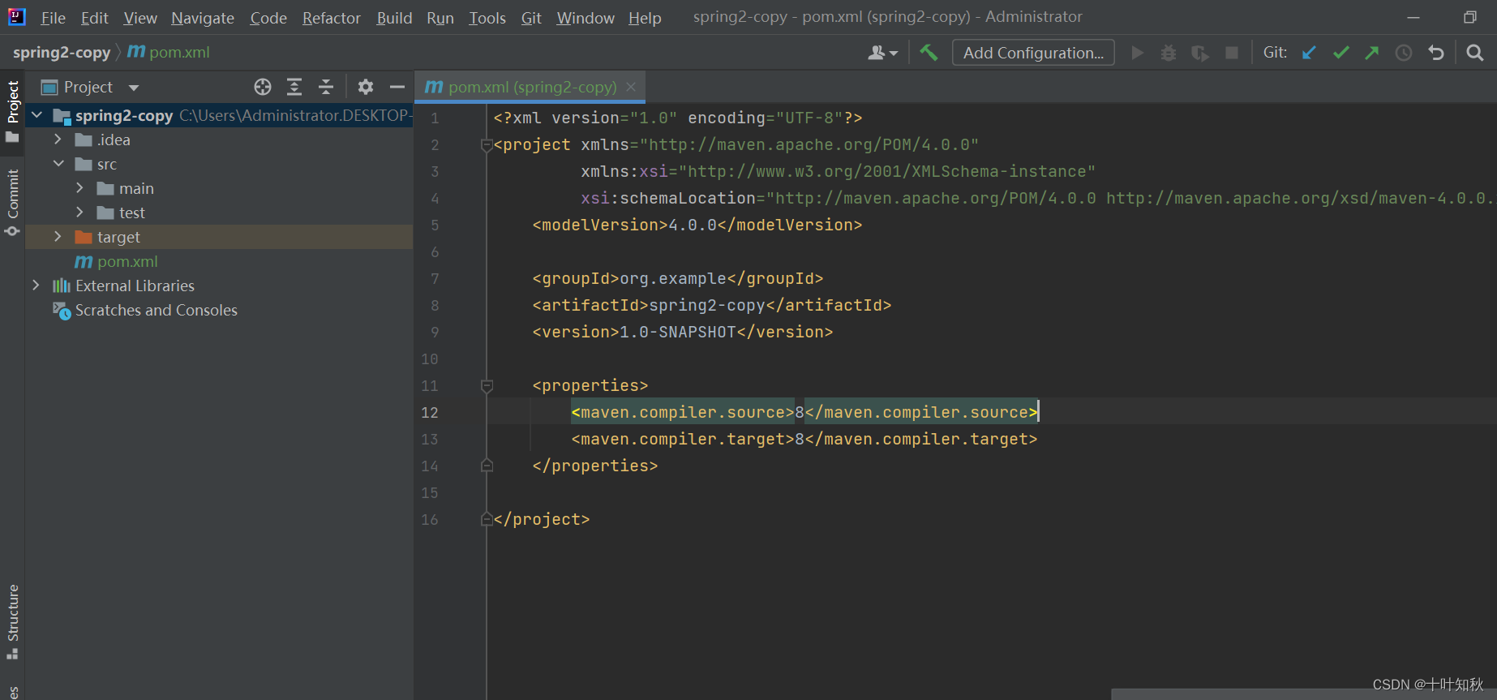Open the Build menu
This screenshot has width=1497, height=700.
tap(394, 18)
